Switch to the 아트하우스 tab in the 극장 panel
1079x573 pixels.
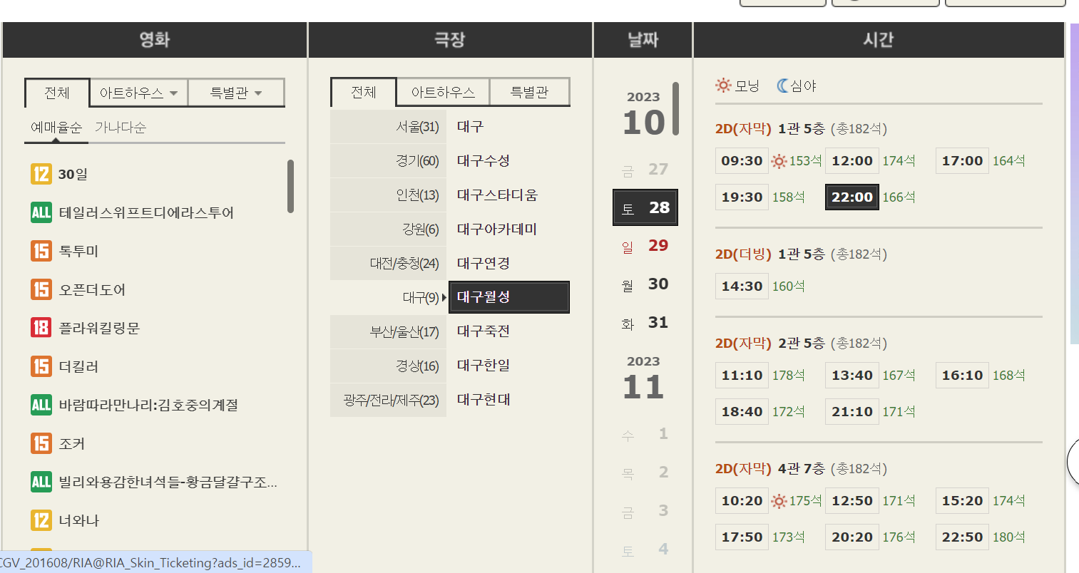pos(443,93)
